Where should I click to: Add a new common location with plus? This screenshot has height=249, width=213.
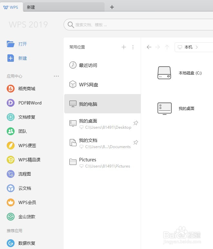[124, 47]
